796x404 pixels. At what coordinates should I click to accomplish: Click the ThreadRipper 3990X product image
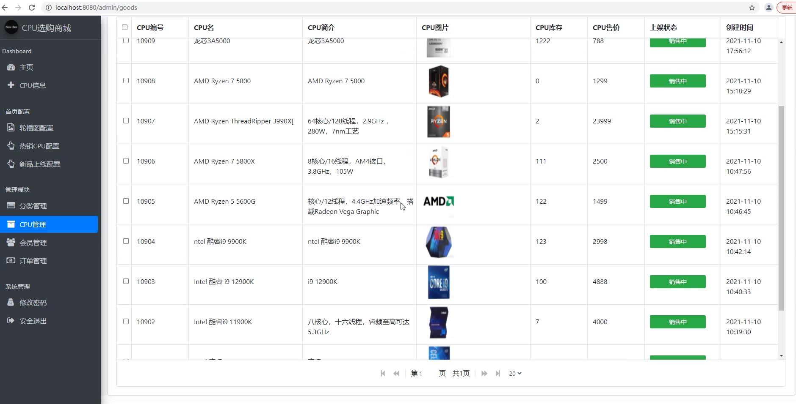[438, 121]
